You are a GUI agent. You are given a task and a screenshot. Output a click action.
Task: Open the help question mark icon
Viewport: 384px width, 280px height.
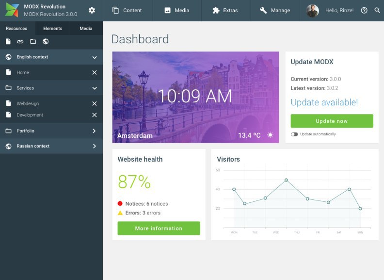point(364,10)
